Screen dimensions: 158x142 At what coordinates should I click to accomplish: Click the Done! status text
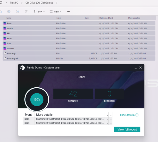click(x=81, y=77)
